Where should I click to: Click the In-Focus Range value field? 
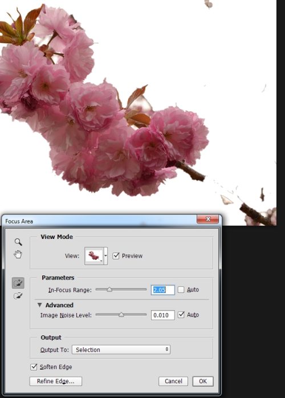(162, 290)
